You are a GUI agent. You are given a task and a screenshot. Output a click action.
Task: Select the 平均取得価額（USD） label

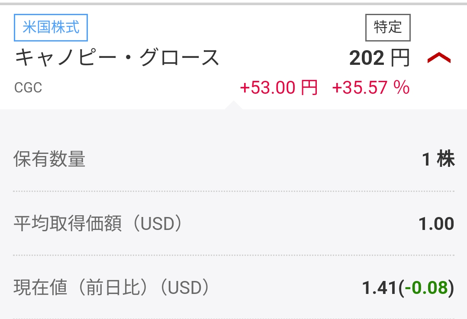pyautogui.click(x=98, y=224)
